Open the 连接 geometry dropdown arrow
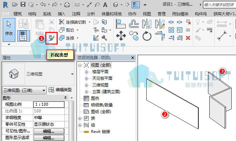236x141 pixels. [78, 38]
